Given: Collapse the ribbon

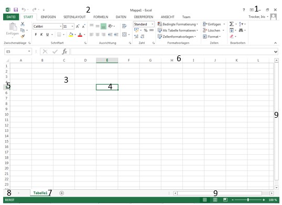Looking at the screenshot, I should [275, 43].
